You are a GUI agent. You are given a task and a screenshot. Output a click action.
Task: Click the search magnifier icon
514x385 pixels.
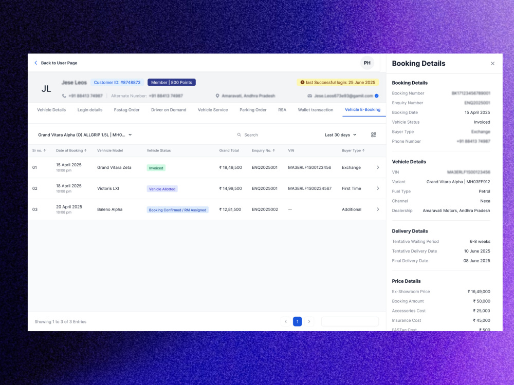239,135
